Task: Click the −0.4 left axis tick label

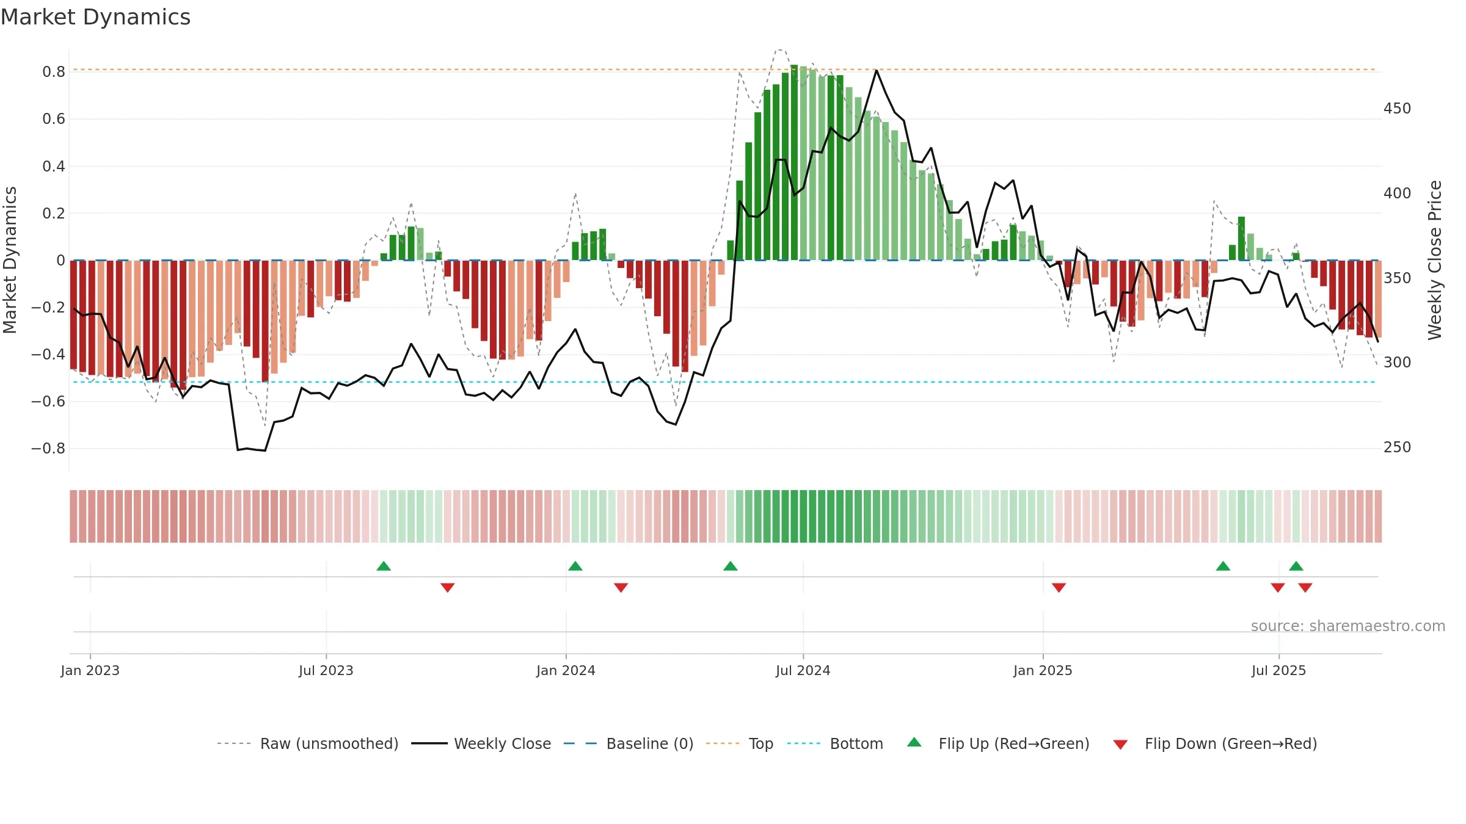Action: tap(48, 354)
